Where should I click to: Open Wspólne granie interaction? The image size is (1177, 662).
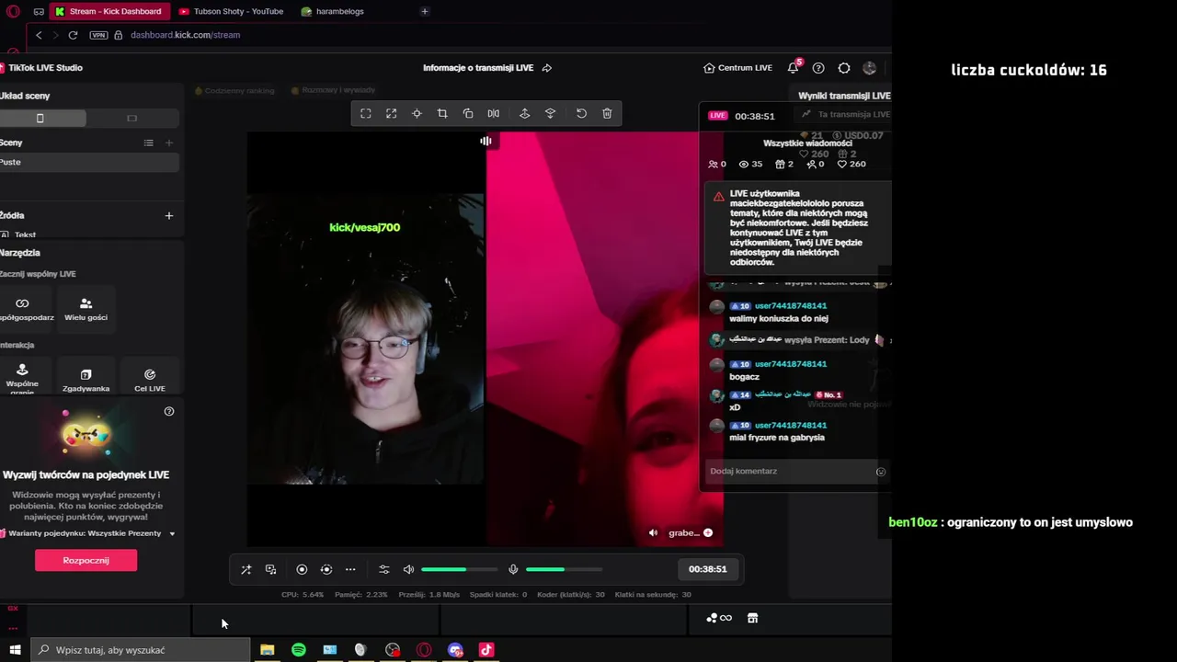coord(23,376)
